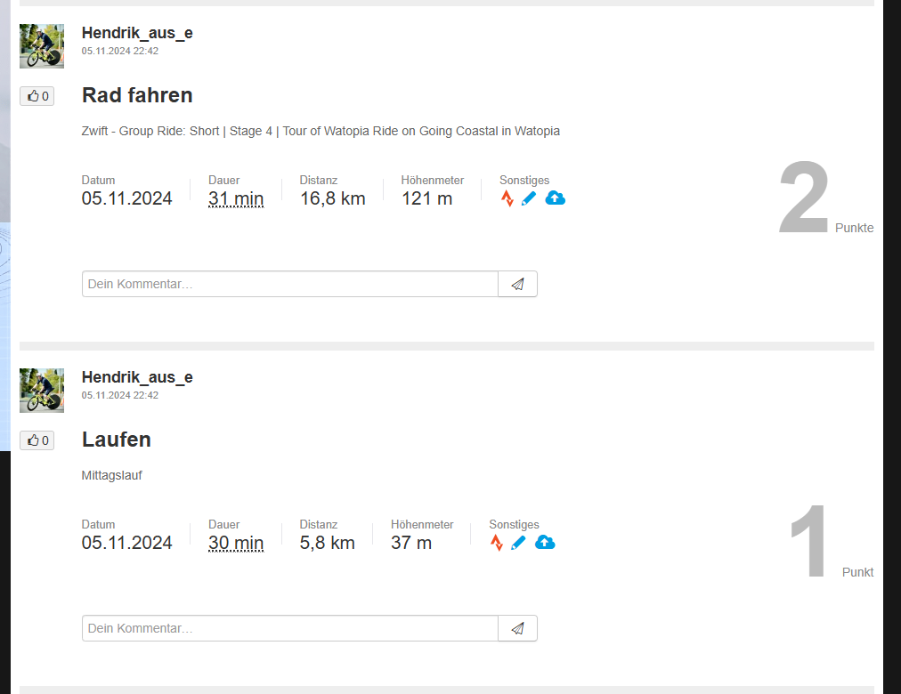Focus the comment field under Rad fahren
Viewport: 901px width, 694px height.
tap(289, 284)
